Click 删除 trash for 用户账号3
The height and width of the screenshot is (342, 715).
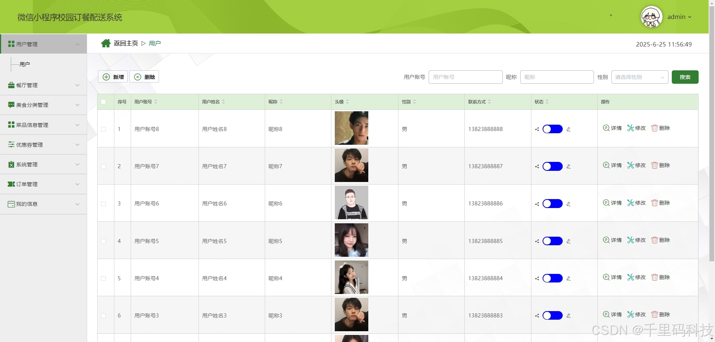coord(661,314)
